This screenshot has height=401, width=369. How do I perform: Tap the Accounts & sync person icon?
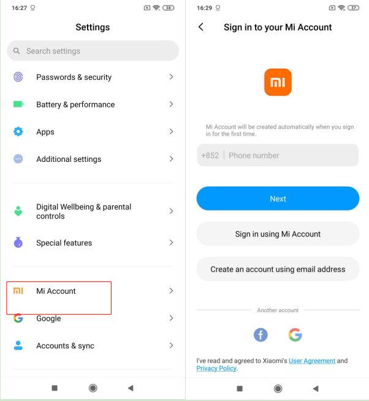18,345
